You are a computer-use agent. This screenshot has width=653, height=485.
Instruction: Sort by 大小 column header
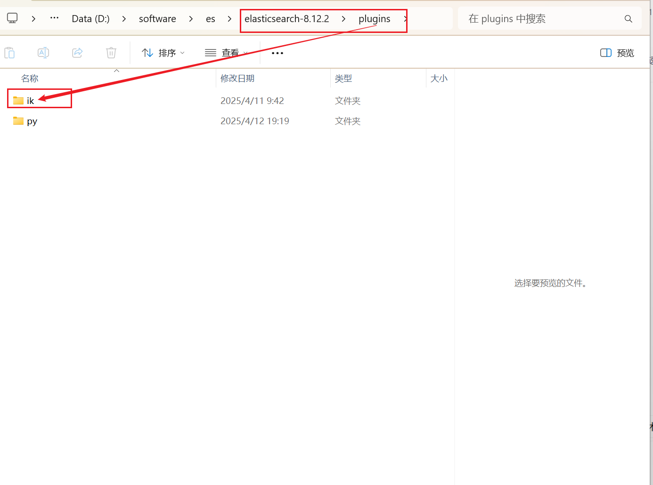(439, 79)
